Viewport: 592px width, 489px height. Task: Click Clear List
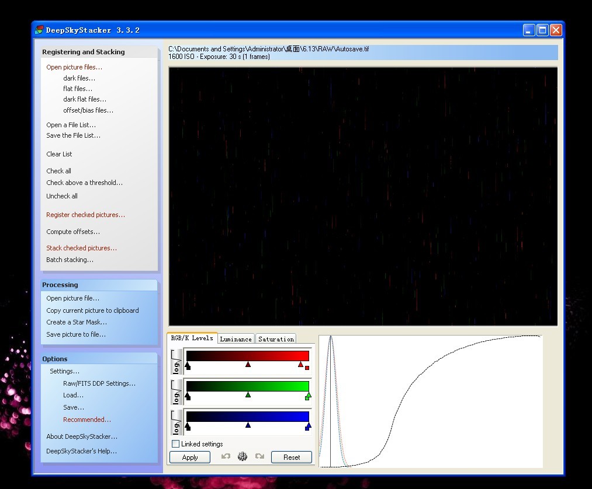[59, 154]
